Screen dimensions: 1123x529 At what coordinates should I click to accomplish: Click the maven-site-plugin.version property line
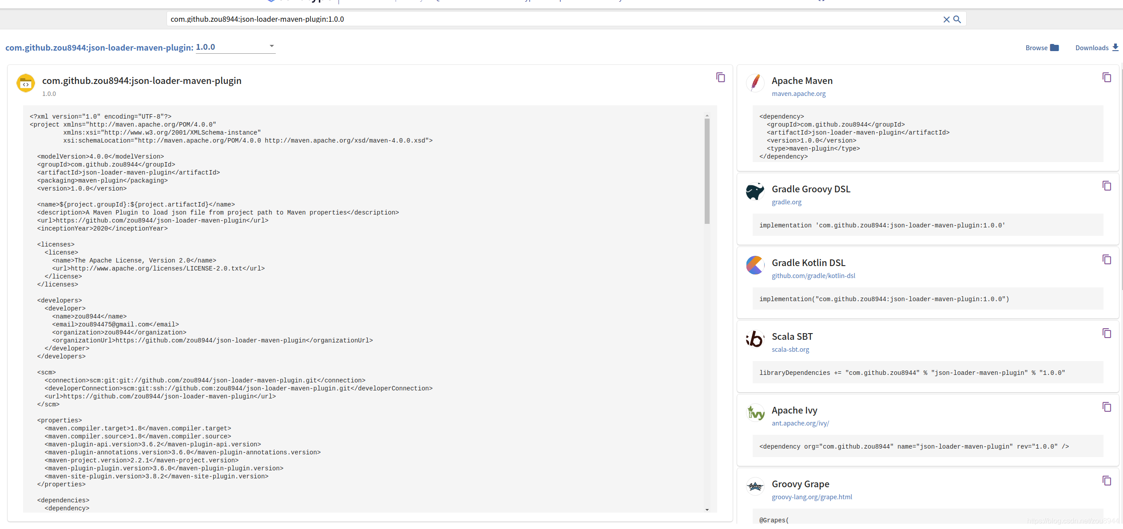[x=156, y=476]
